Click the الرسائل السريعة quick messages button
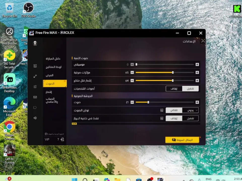This screenshot has width=242, height=181. pyautogui.click(x=182, y=140)
